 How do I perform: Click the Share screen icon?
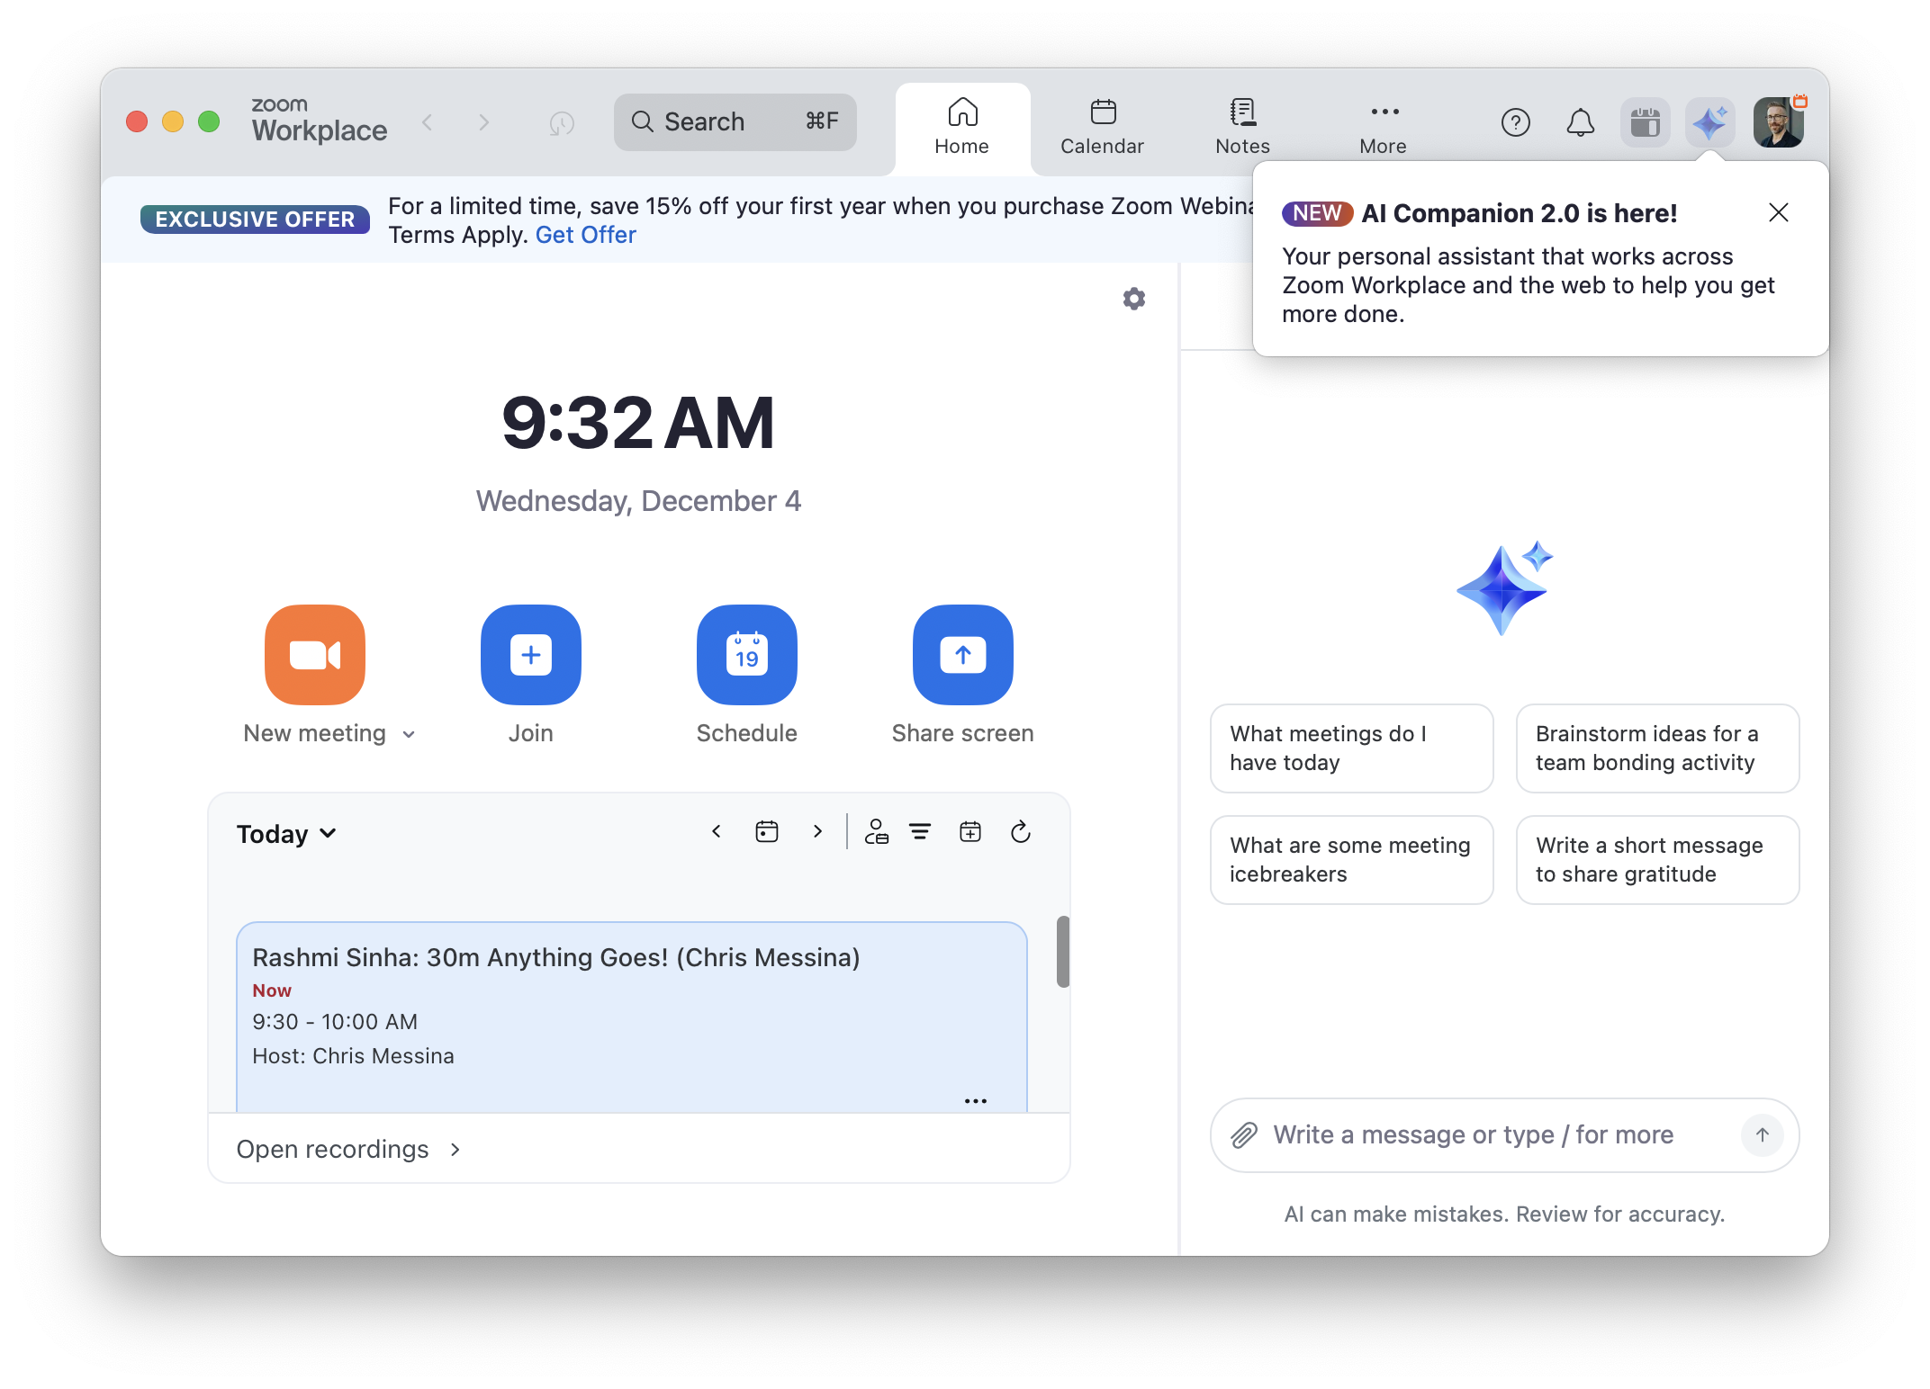[x=962, y=654]
